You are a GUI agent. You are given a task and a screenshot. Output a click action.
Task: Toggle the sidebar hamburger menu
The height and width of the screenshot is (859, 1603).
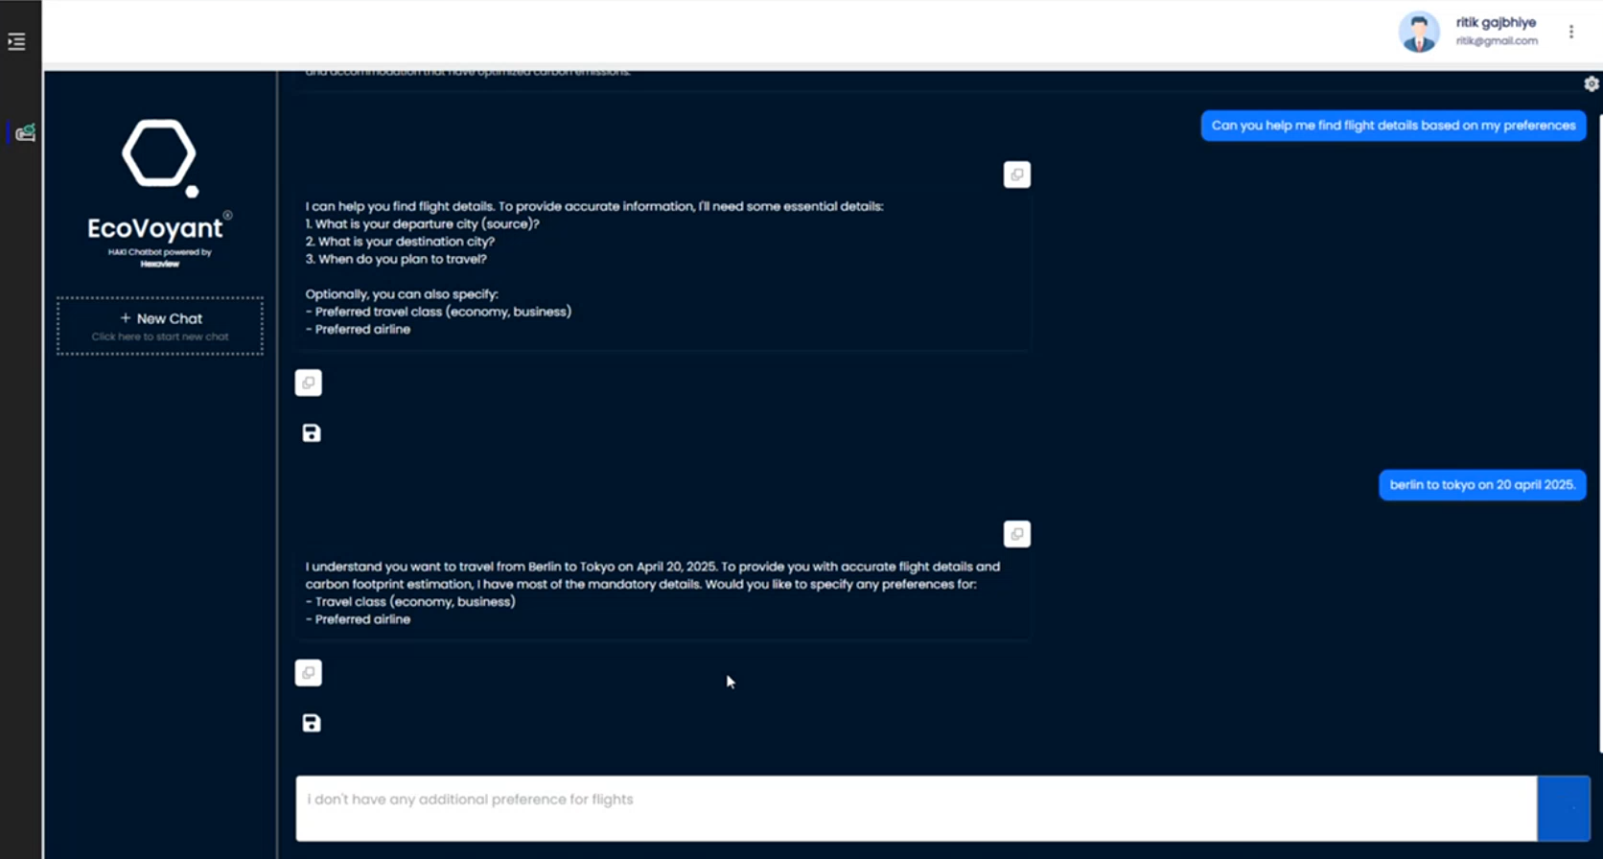pyautogui.click(x=16, y=41)
